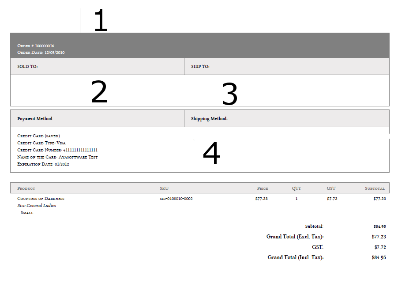Select product name Countess of Darkness

41,199
